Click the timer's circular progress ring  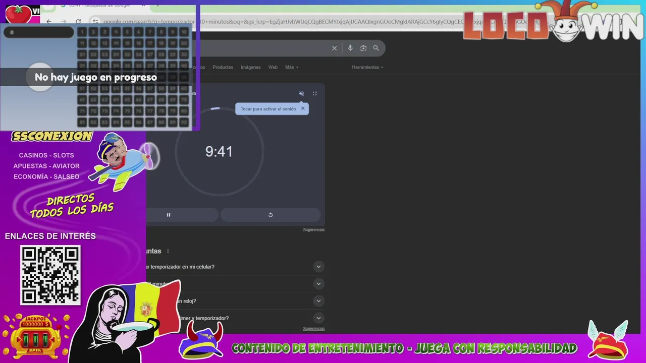pos(219,151)
